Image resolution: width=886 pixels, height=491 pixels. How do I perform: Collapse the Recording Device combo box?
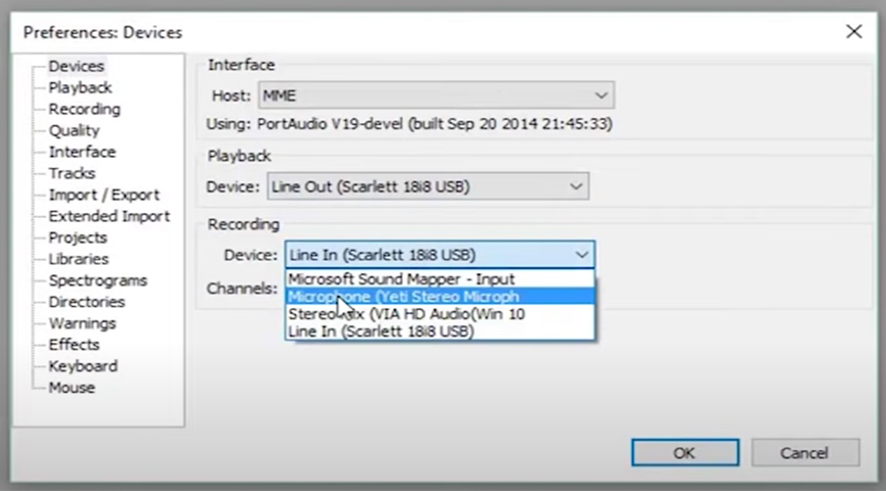click(x=439, y=255)
